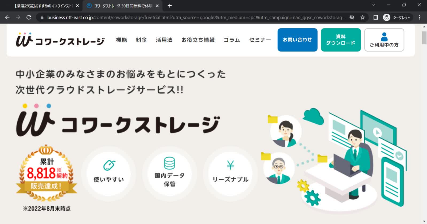Viewport: 427px width, 224px height.
Task: Bookmark this page with the star icon
Action: 363,17
